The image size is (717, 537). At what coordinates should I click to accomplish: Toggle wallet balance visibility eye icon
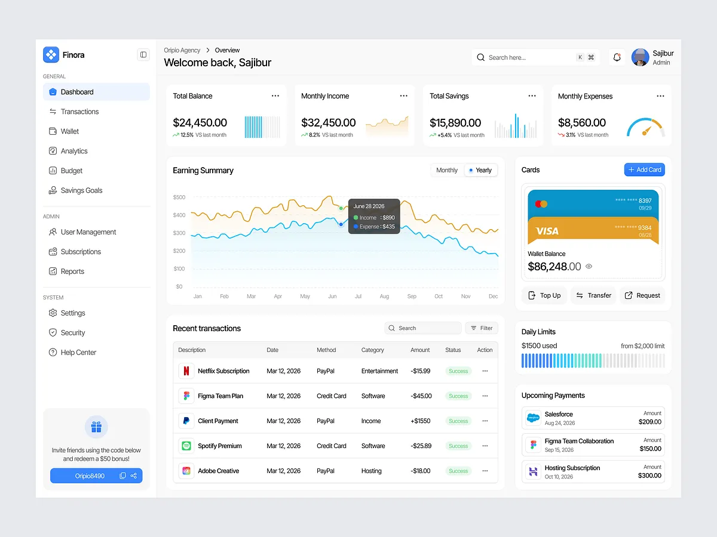click(589, 267)
